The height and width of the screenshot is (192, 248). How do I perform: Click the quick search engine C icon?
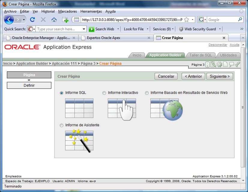click(x=30, y=29)
